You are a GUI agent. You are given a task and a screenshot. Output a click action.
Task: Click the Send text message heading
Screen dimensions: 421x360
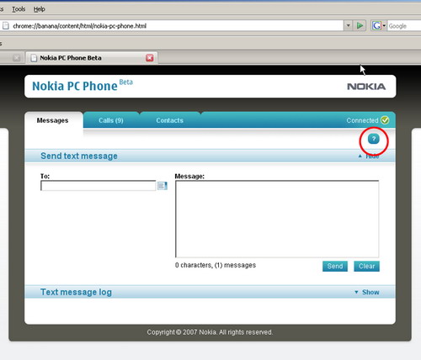[79, 156]
